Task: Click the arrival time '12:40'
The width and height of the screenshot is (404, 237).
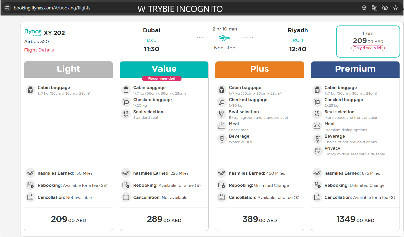Action: pyautogui.click(x=298, y=49)
